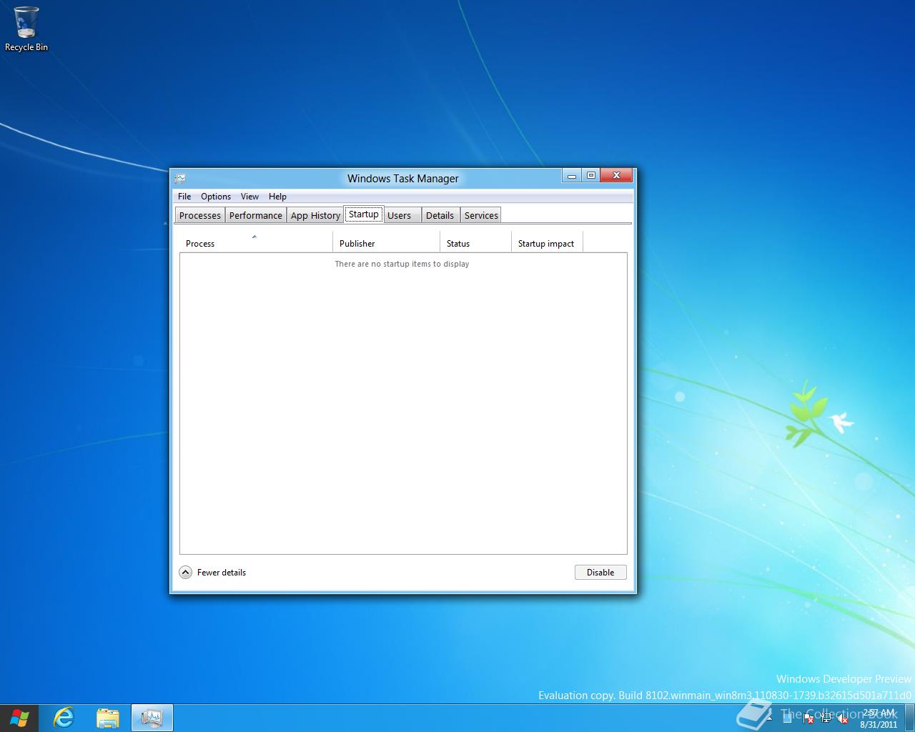Click the Start button on taskbar

[19, 718]
